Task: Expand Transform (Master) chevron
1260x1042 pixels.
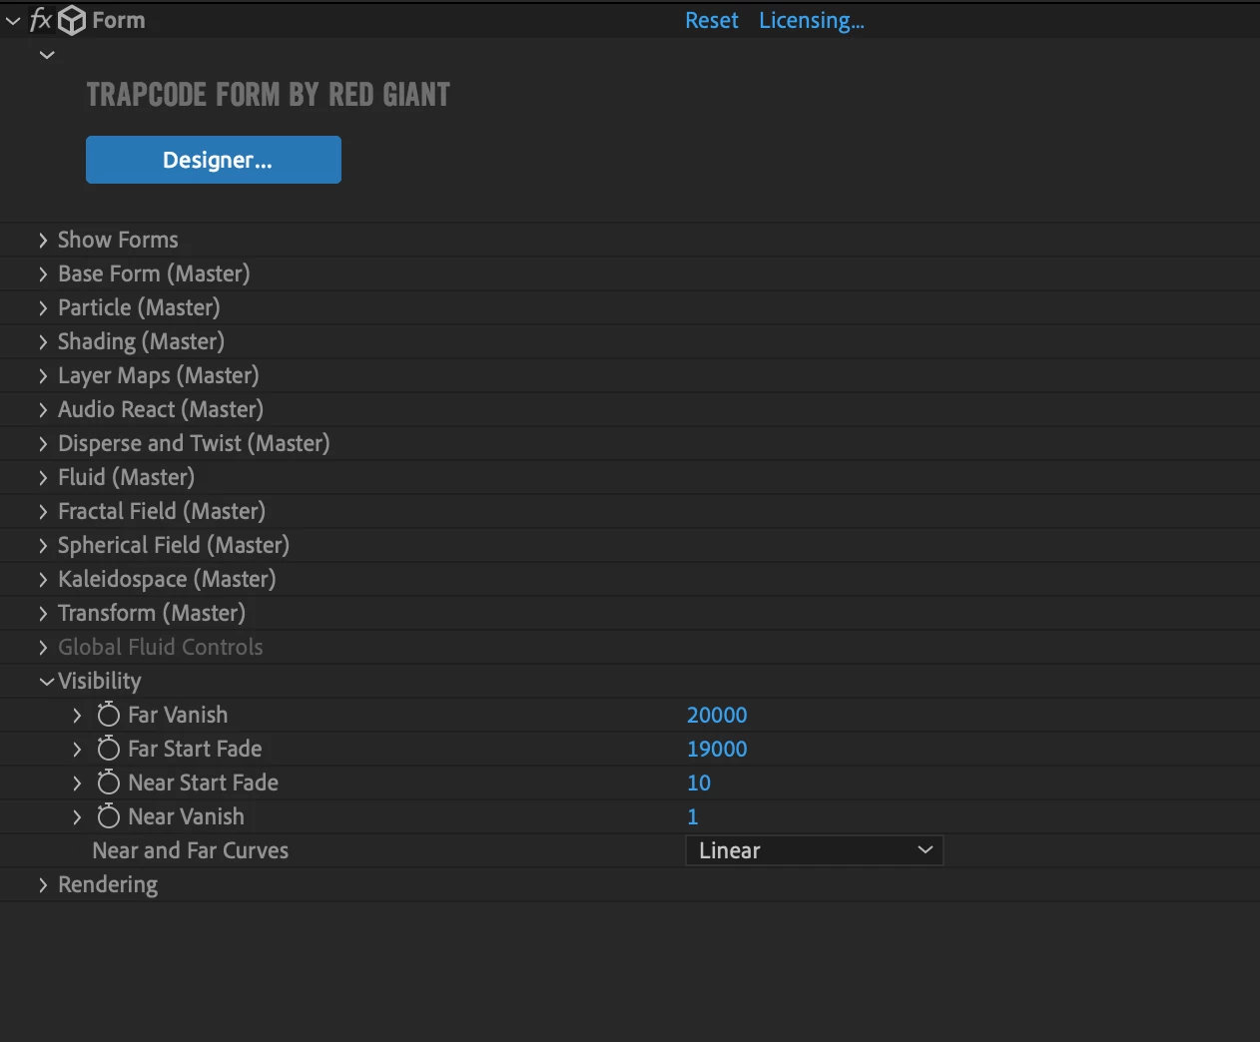Action: point(43,614)
